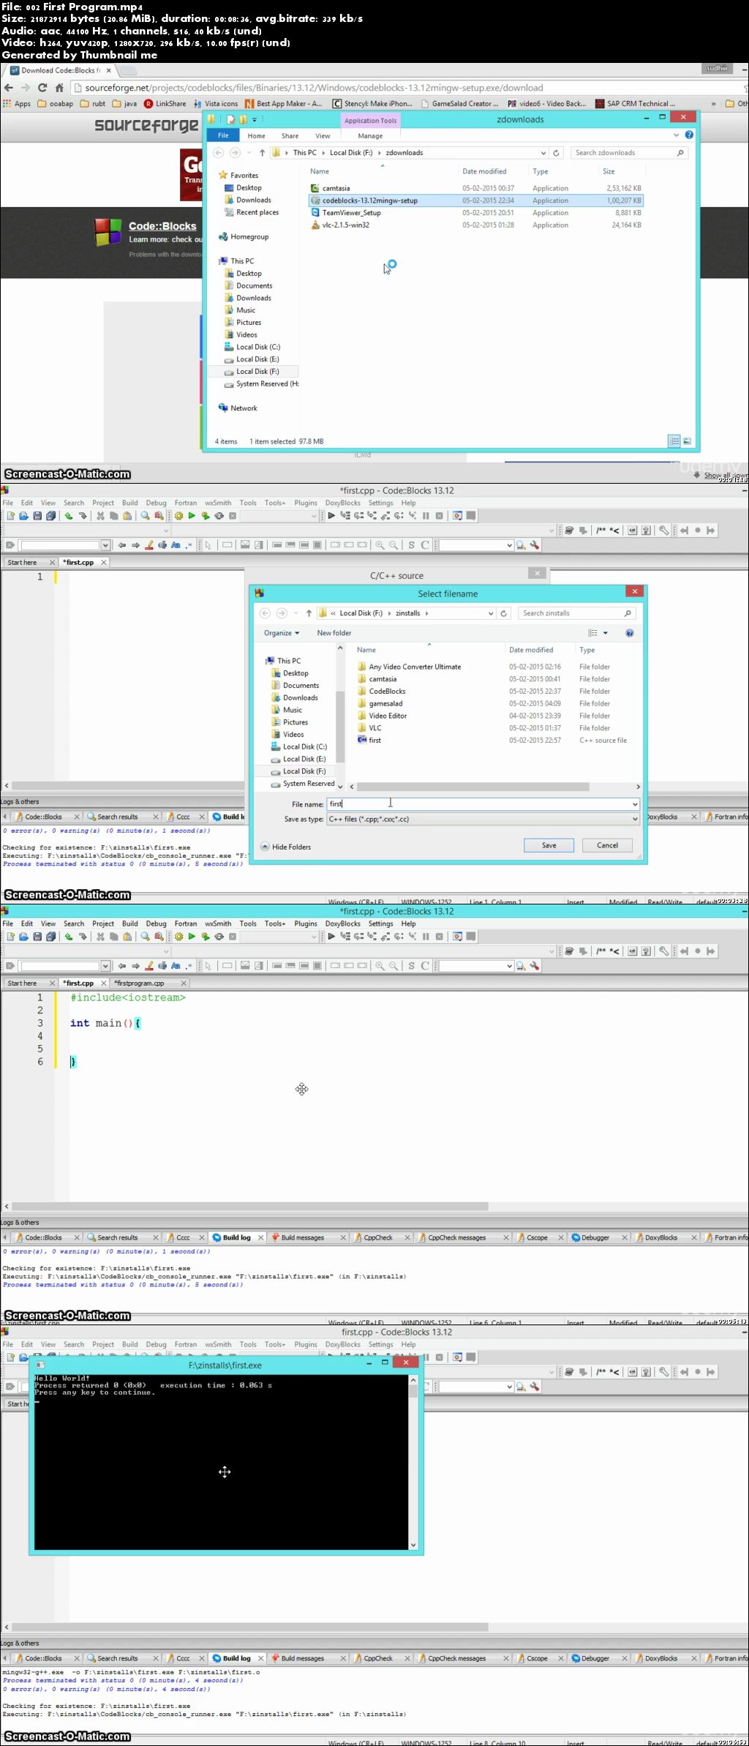This screenshot has height=1746, width=749.
Task: Click the help icon in the Select filename dialog
Action: pos(630,633)
